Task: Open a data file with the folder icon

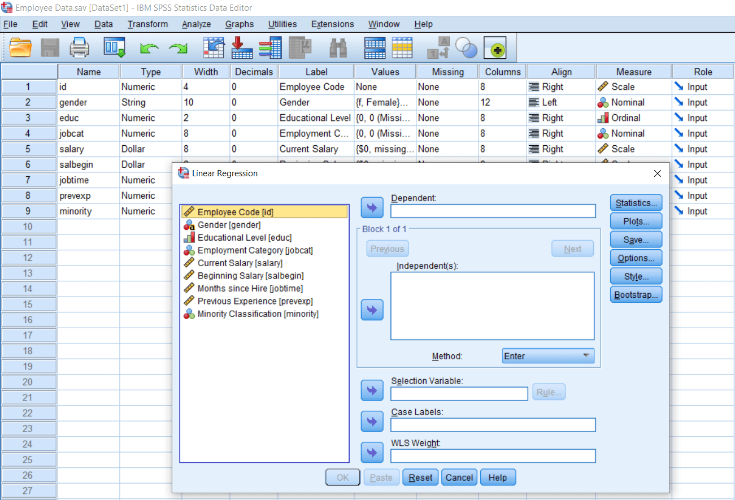Action: (21, 48)
